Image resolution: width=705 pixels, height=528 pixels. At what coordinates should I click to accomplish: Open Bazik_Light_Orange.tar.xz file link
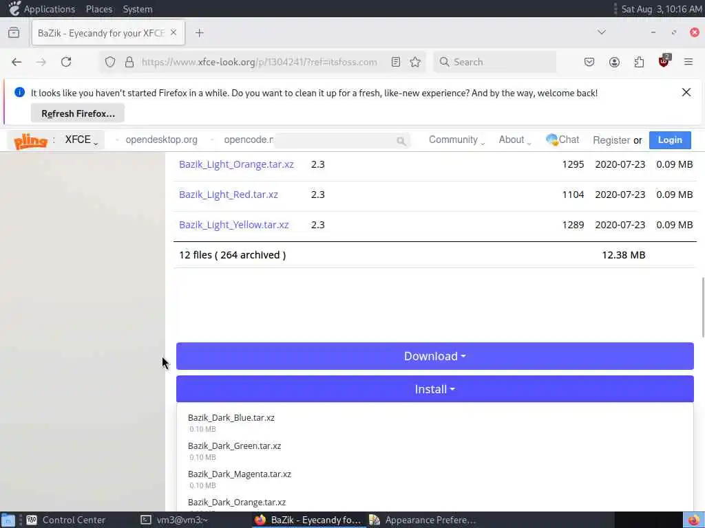[x=236, y=164]
